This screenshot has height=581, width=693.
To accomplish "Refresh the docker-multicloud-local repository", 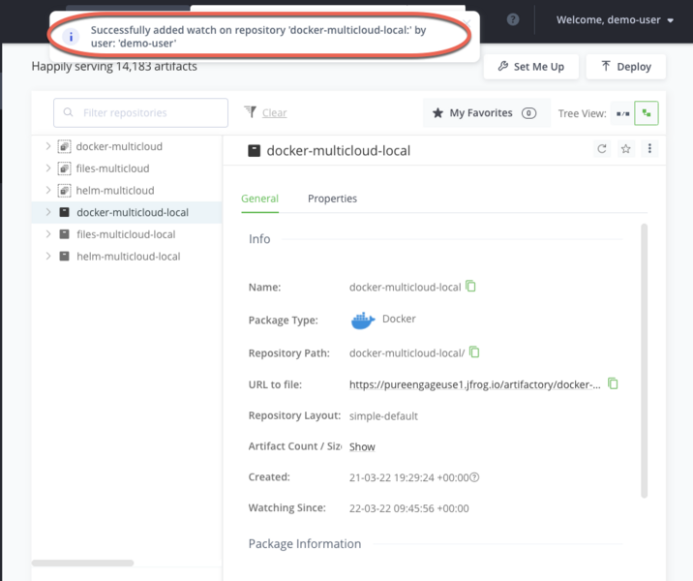I will tap(601, 148).
